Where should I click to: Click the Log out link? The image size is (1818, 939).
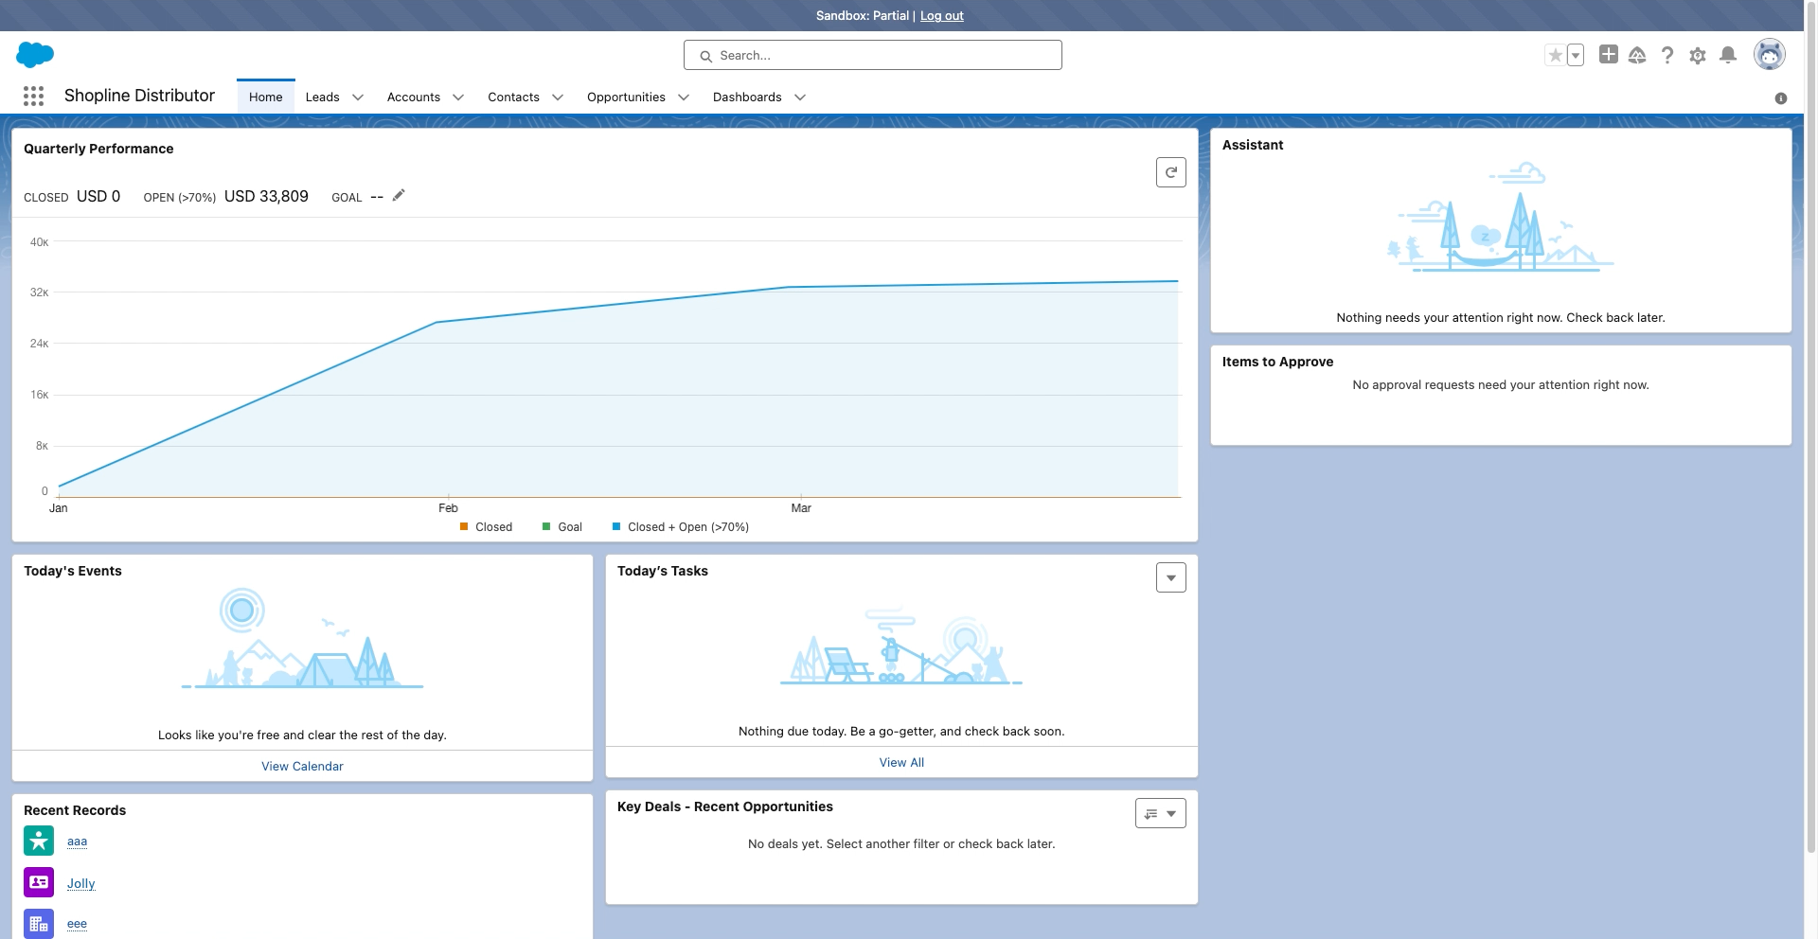pyautogui.click(x=941, y=16)
